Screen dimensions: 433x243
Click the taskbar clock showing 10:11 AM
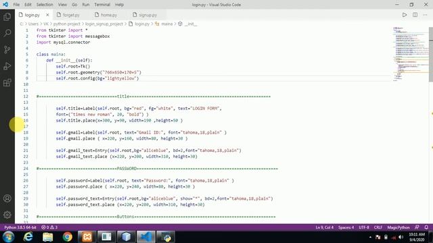(x=417, y=237)
